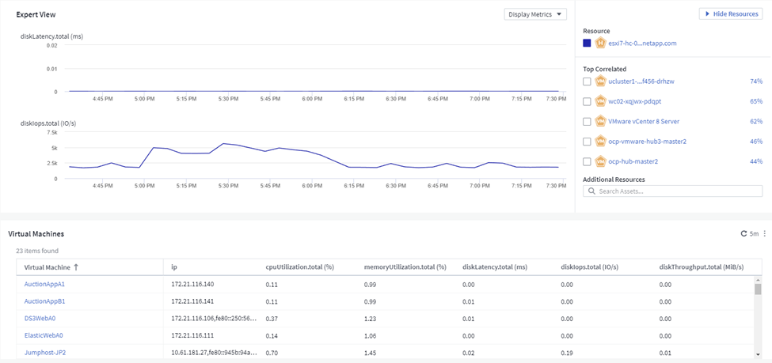The height and width of the screenshot is (363, 772).
Task: Enable the wc02-xqjwx-pdqpt checkbox
Action: tap(587, 101)
